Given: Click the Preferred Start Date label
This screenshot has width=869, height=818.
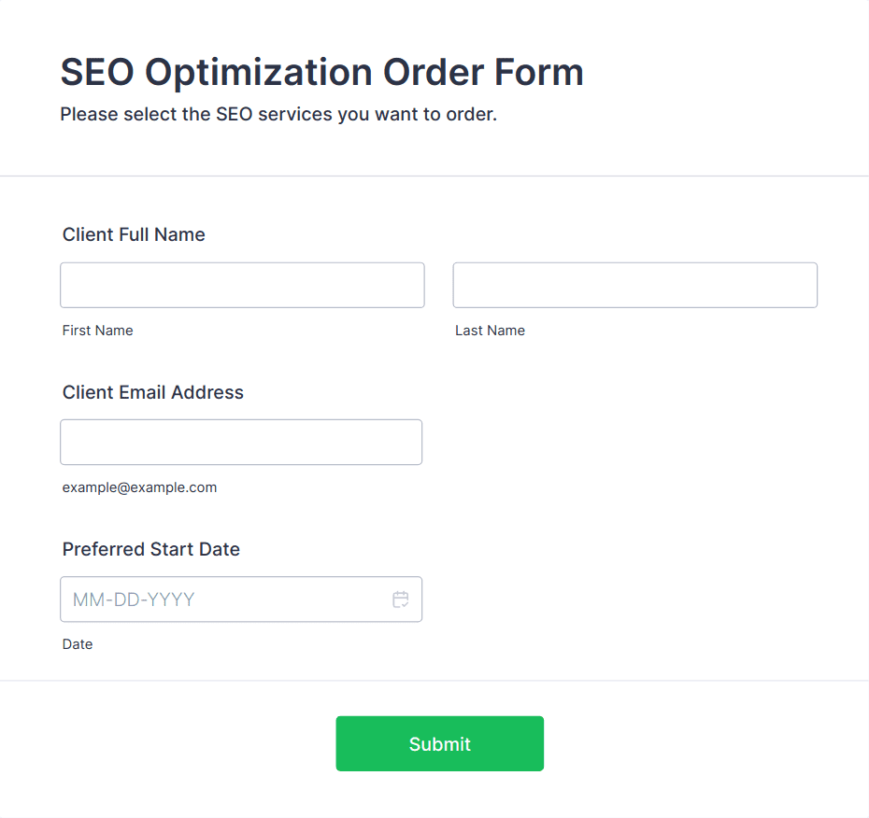Looking at the screenshot, I should point(151,549).
